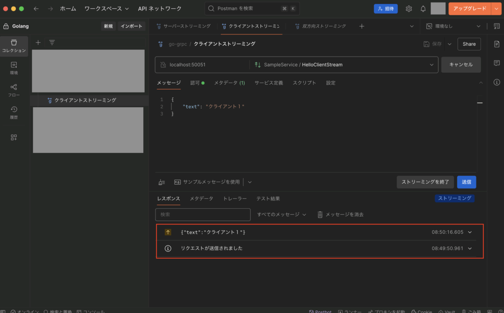Click the ストリーミングを終了 button
Image resolution: width=504 pixels, height=313 pixels.
tap(425, 182)
